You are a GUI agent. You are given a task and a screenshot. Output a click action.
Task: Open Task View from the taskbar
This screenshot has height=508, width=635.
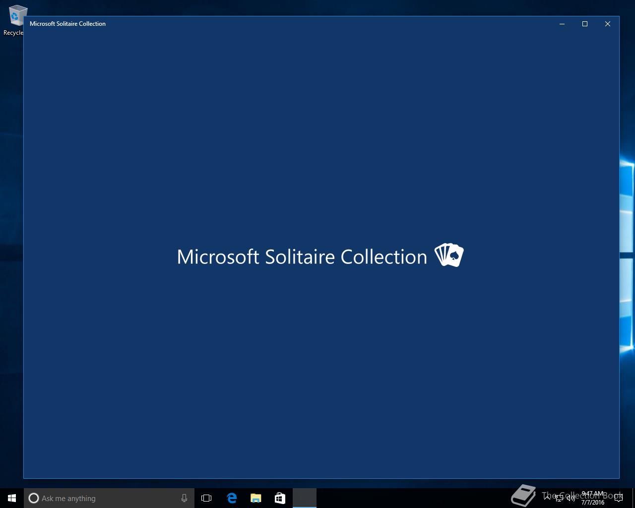click(206, 498)
